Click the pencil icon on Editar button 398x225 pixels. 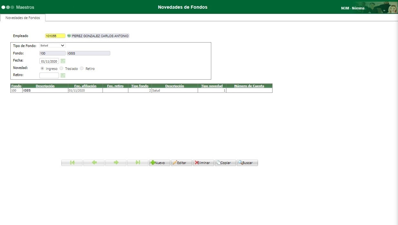pos(175,162)
